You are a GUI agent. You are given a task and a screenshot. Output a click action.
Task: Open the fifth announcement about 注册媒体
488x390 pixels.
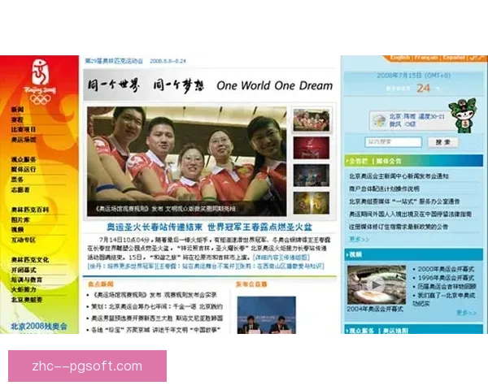[399, 227]
